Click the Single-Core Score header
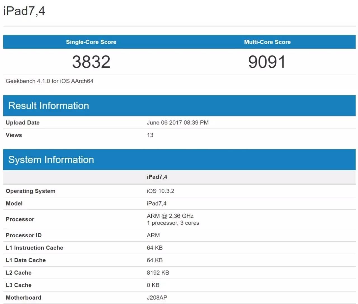Image resolution: width=358 pixels, height=304 pixels. click(91, 42)
